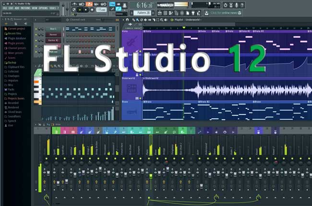The height and width of the screenshot is (206, 312).
Task: Click the question mark help icon
Action: pos(242,5)
